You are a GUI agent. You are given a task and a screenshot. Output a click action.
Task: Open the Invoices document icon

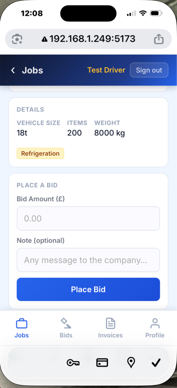110,323
